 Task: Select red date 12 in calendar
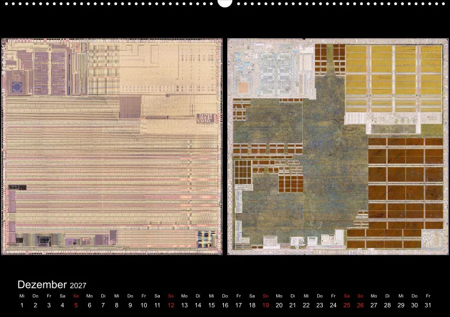(171, 305)
